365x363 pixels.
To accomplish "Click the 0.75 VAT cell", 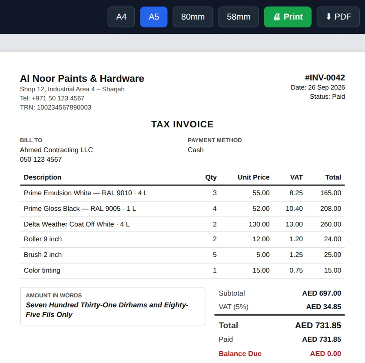I will click(296, 270).
